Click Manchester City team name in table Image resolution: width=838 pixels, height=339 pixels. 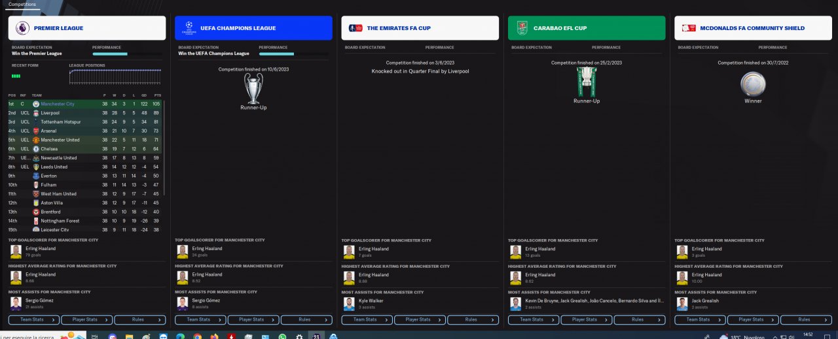click(58, 104)
